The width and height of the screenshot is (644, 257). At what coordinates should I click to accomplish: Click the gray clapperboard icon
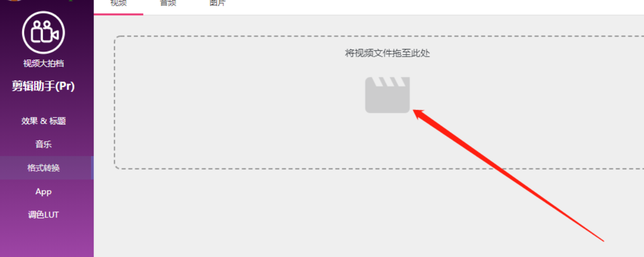point(388,95)
